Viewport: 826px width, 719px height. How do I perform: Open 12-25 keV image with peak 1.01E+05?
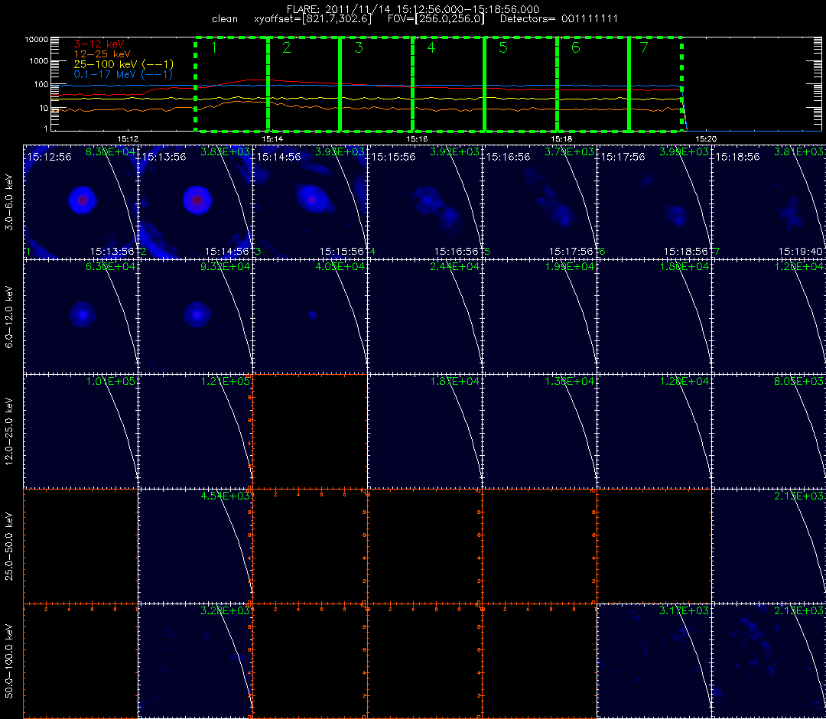tap(80, 431)
